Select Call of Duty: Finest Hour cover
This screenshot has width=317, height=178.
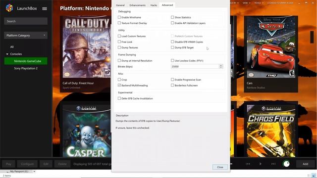coord(87,47)
